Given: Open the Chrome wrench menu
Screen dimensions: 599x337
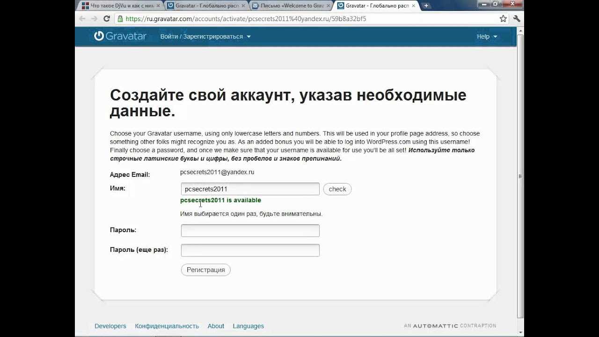Looking at the screenshot, I should point(517,19).
